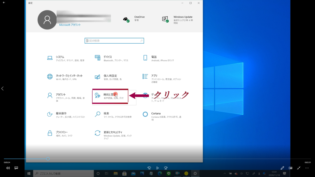Open the subtitles and captions menu
Image resolution: width=315 pixels, height=177 pixels.
[16, 168]
